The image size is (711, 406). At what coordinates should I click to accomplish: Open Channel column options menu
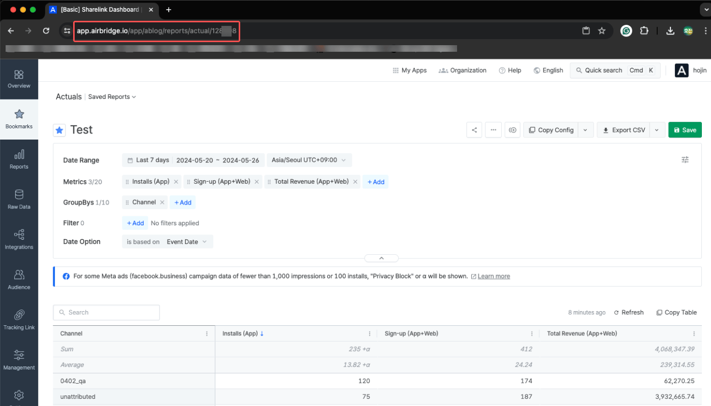click(x=207, y=333)
